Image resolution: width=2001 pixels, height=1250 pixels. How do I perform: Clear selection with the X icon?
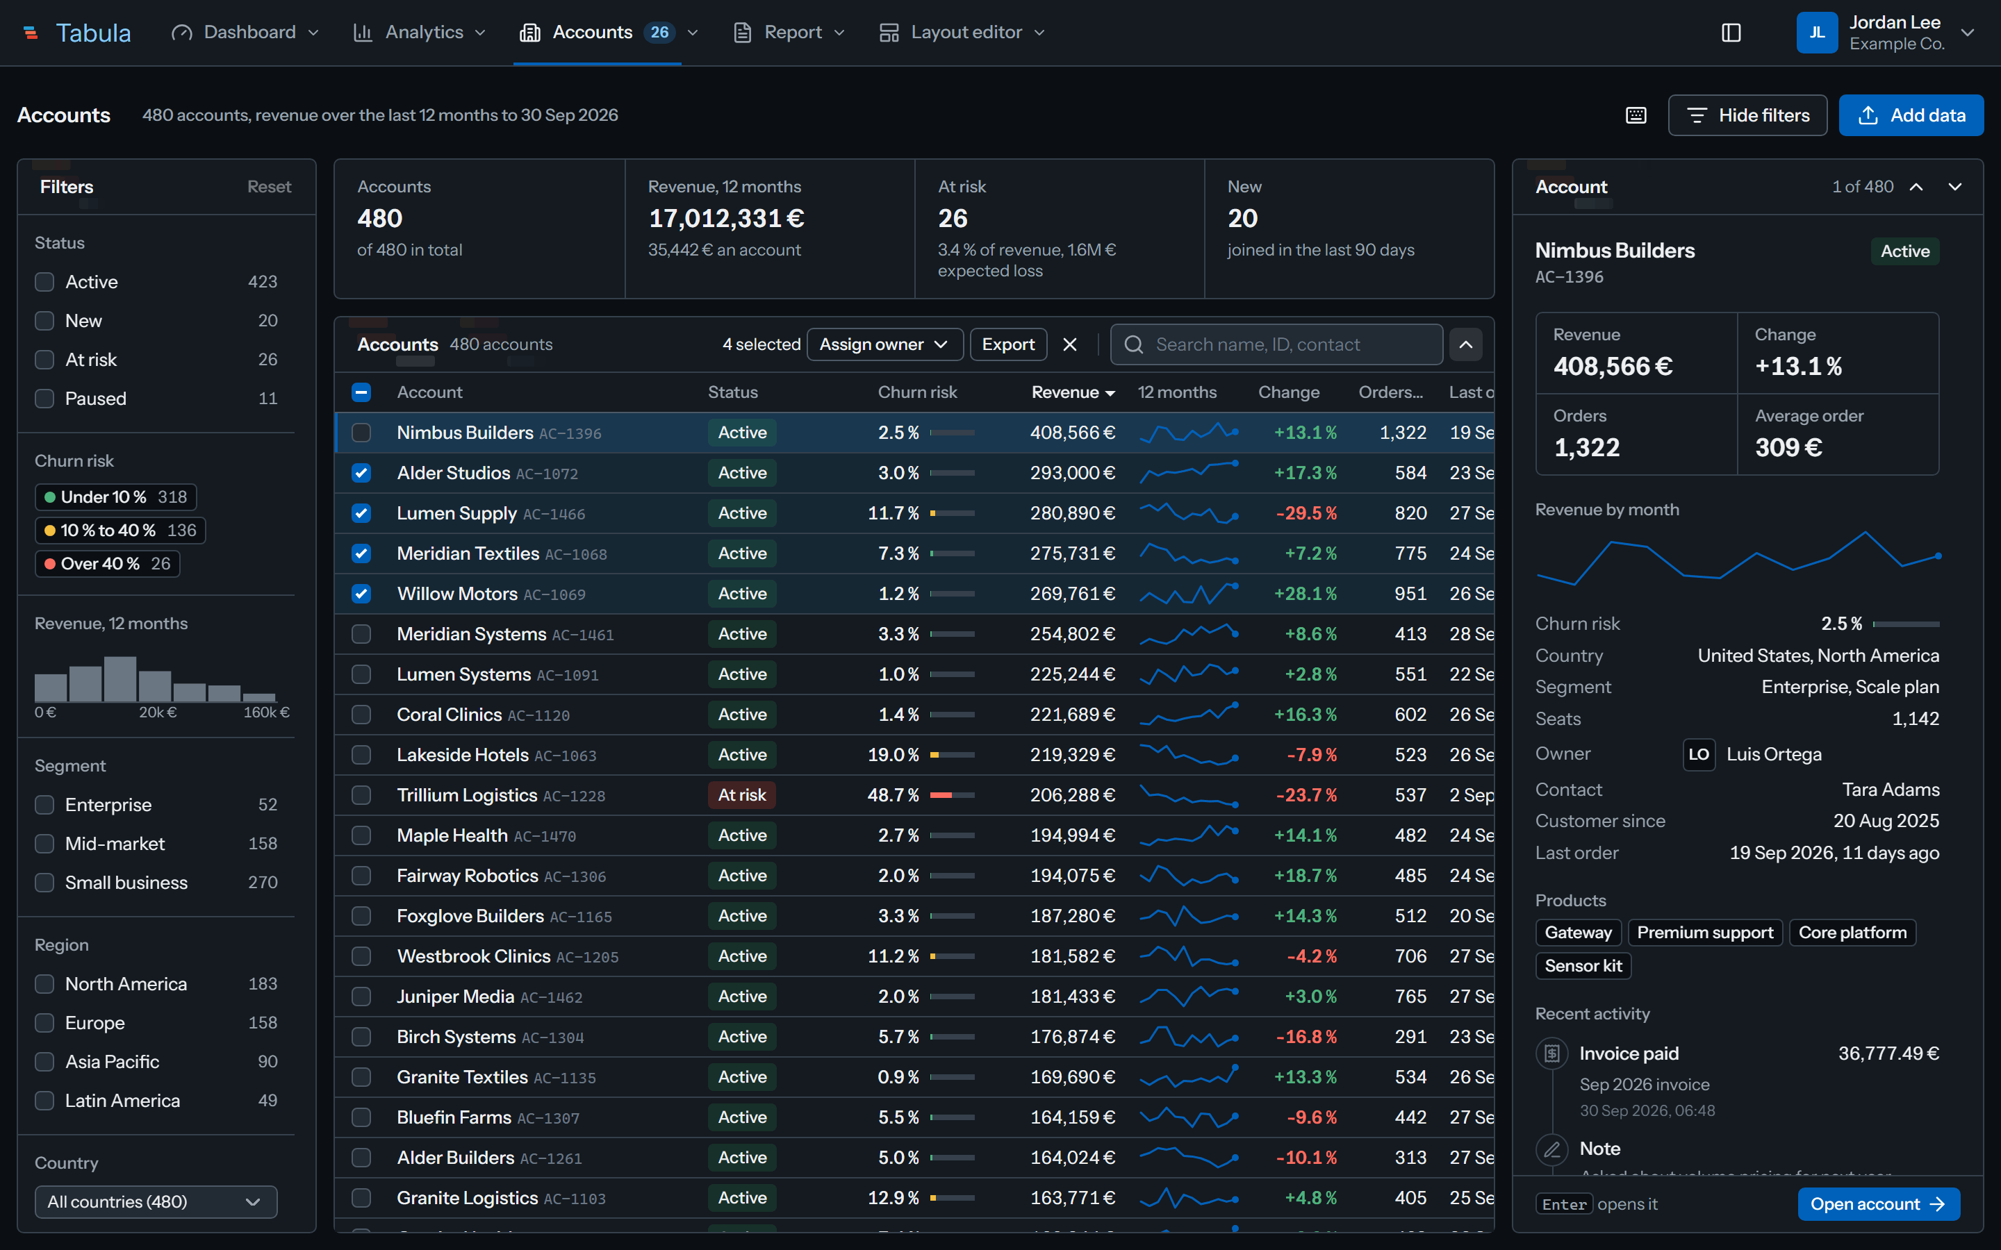(1069, 344)
